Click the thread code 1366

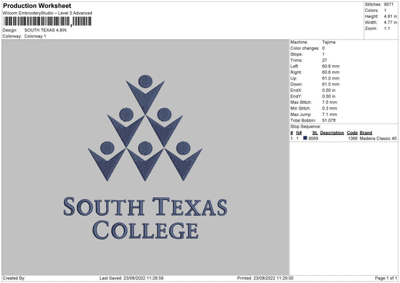tap(353, 138)
